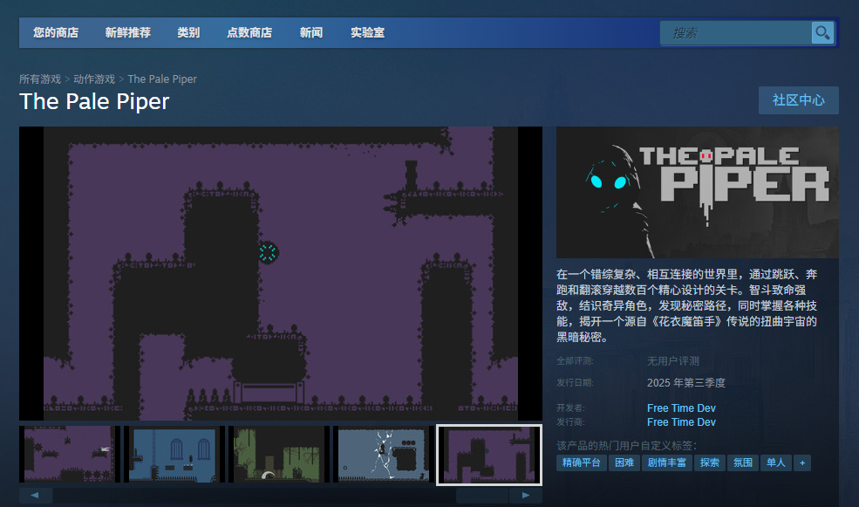Open the 您的商店 menu
859x507 pixels.
(x=56, y=33)
